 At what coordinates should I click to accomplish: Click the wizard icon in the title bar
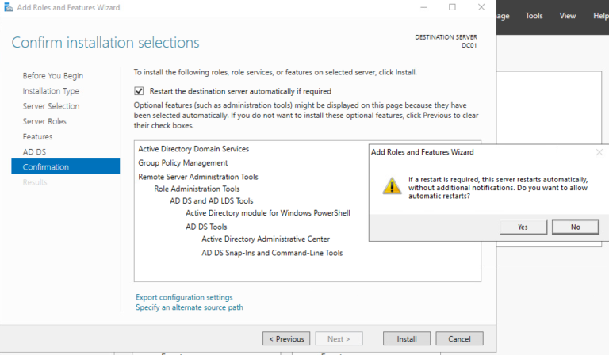[x=8, y=7]
